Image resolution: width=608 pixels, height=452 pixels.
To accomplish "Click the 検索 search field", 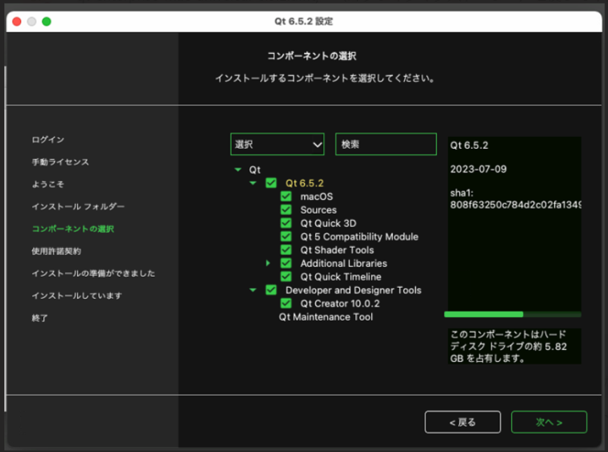I will (386, 144).
